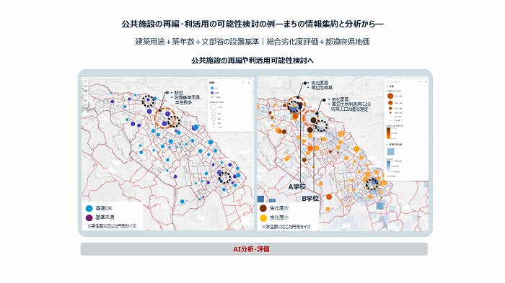Select the light blue square swatch in right legend
Image resolution: width=505 pixels, height=283 pixels.
[391, 151]
